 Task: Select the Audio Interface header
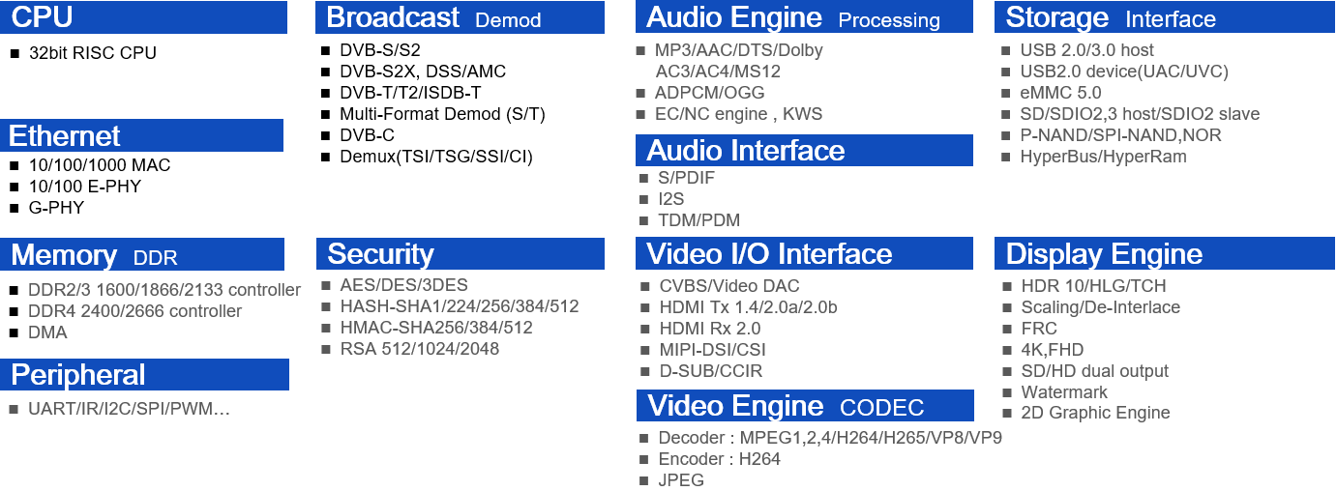click(x=804, y=150)
